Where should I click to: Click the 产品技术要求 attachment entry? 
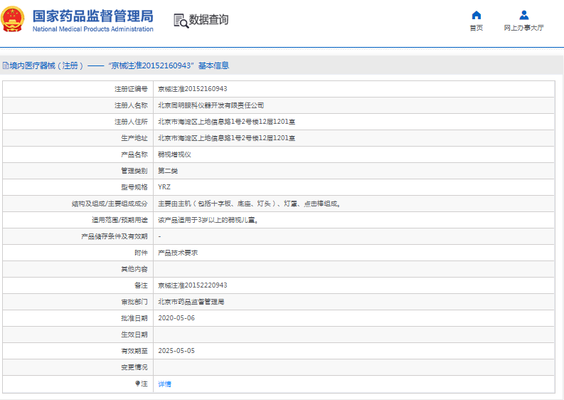[178, 253]
